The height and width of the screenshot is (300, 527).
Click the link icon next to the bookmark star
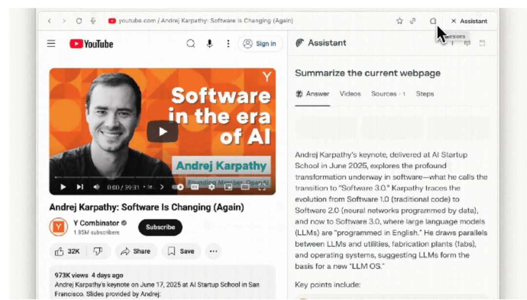[413, 21]
